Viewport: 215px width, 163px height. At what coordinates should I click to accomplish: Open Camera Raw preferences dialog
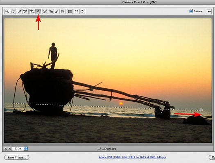pyautogui.click(x=70, y=11)
